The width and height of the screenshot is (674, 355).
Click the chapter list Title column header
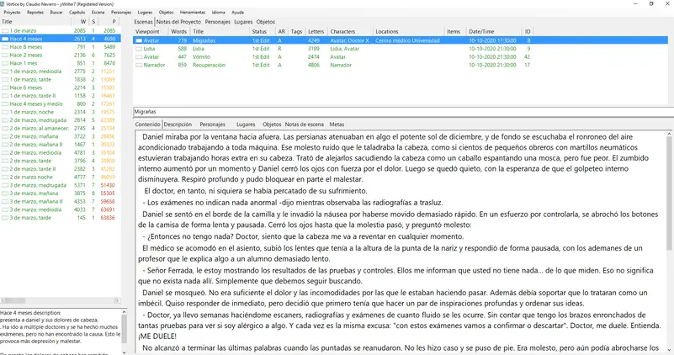tap(7, 22)
